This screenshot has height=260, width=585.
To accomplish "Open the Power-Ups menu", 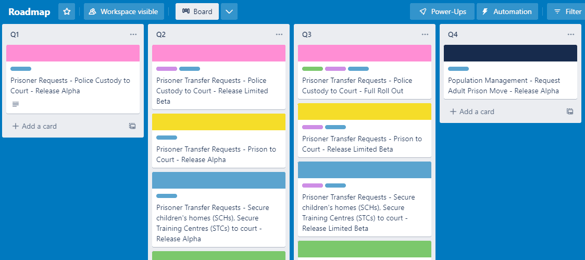I will (x=442, y=11).
